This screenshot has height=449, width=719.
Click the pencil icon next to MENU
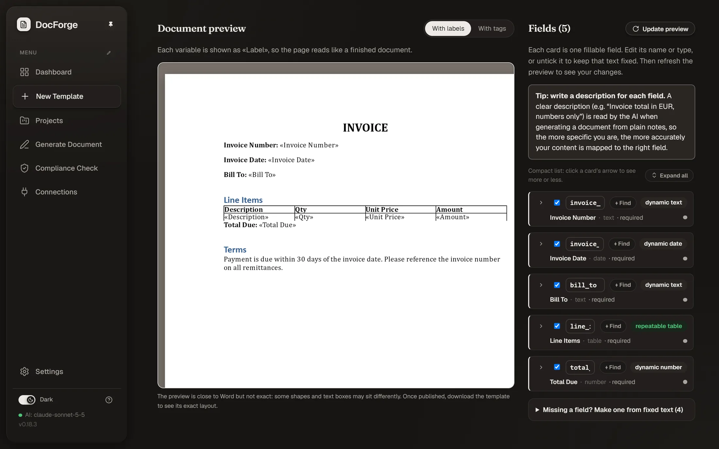[x=109, y=53]
